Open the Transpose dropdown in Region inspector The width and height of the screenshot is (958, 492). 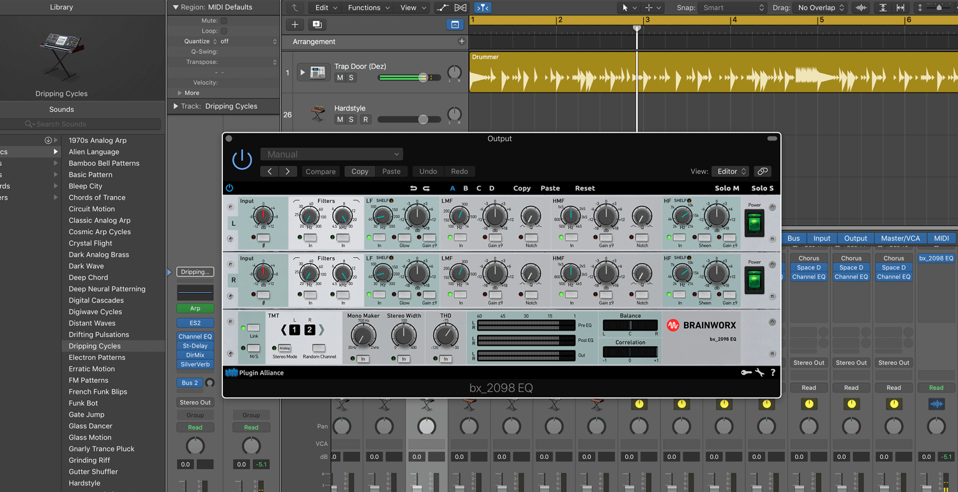pos(248,62)
